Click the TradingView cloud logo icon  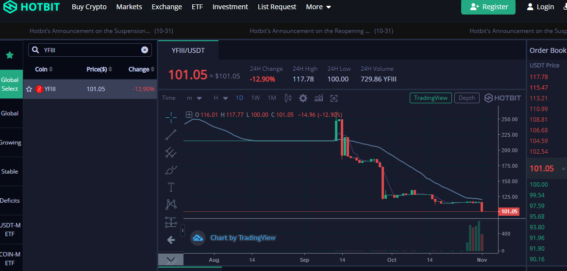(x=198, y=238)
